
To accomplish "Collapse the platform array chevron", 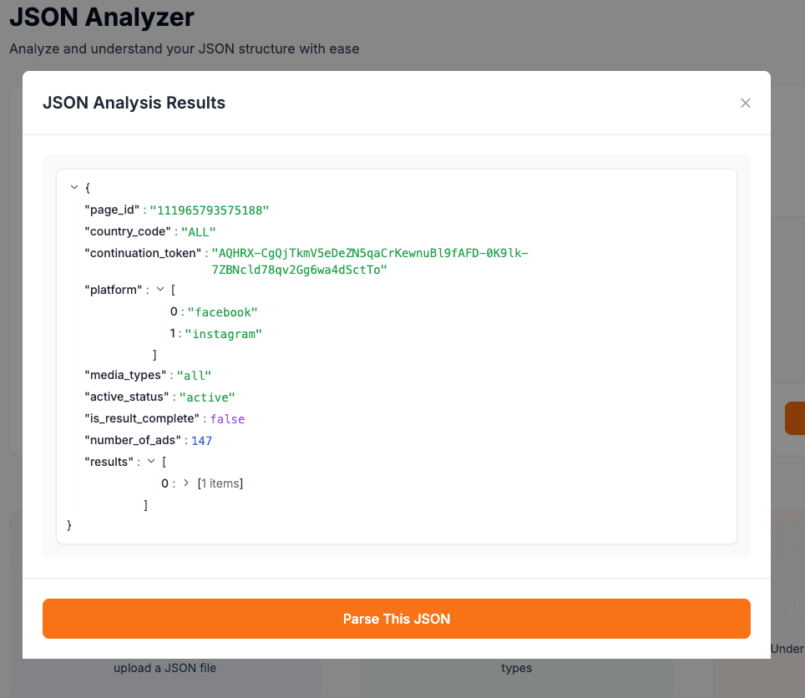I will (159, 289).
